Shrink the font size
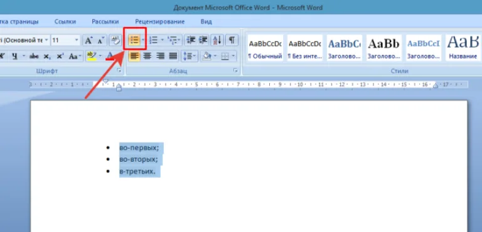 pos(100,40)
